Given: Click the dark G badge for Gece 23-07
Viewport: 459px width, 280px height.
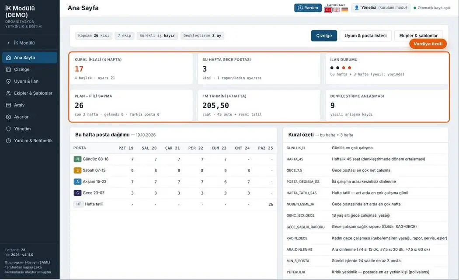Looking at the screenshot, I should coord(77,193).
